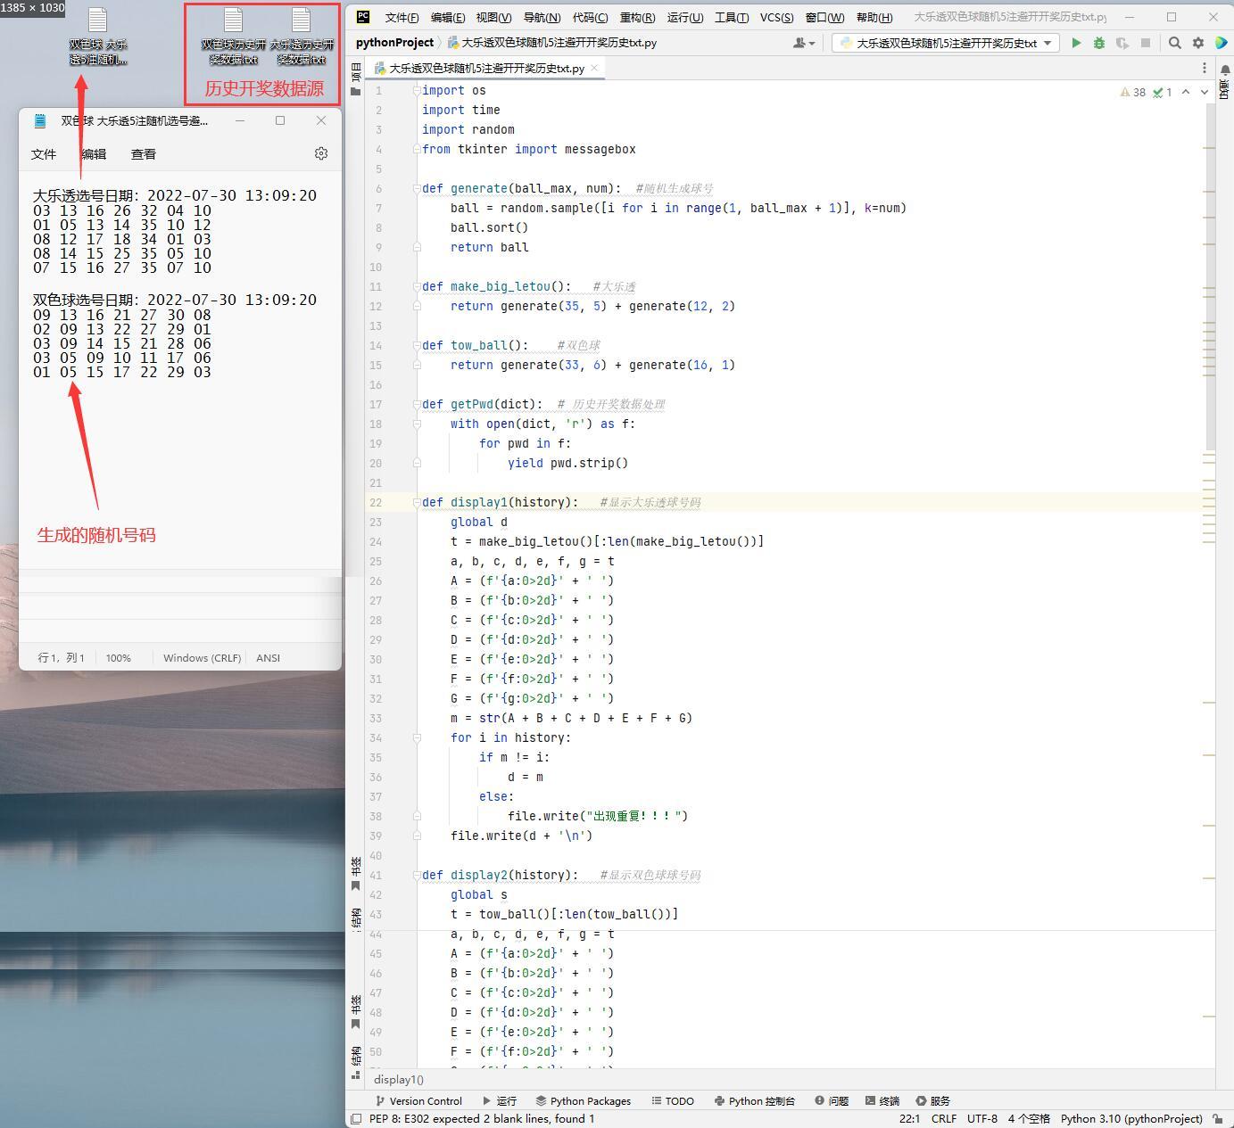The width and height of the screenshot is (1234, 1128).
Task: Close the editor tab 大乐透双色球随机5注避开开奖历史txt.py
Action: (x=594, y=68)
